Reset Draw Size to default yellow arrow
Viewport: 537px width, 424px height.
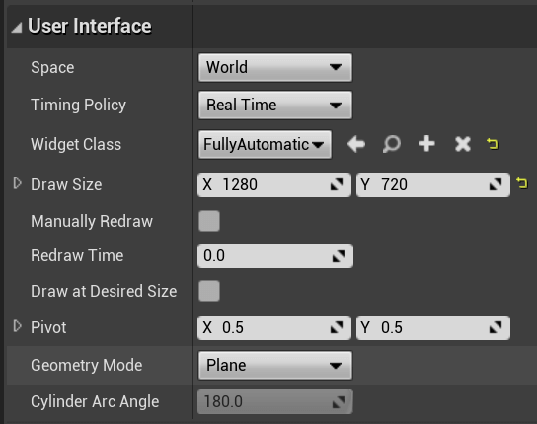(522, 183)
